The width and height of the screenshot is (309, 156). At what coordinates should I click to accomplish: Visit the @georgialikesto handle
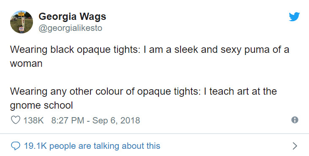coord(70,28)
